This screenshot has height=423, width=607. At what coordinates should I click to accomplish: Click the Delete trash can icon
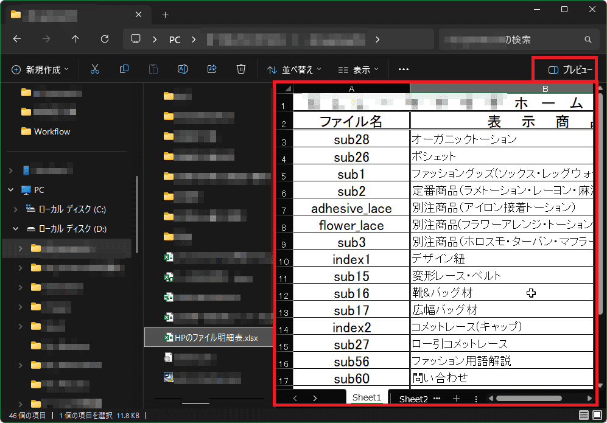click(x=241, y=69)
